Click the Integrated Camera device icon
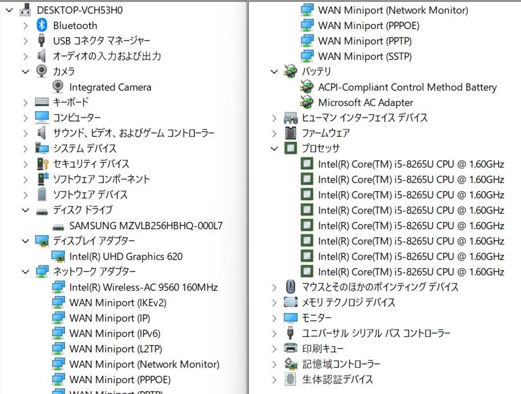521x394 pixels. pos(58,87)
